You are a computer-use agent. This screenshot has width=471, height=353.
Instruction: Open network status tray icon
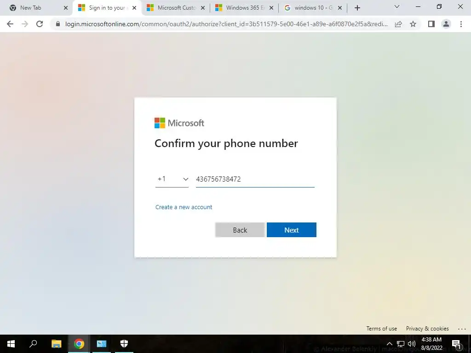401,344
